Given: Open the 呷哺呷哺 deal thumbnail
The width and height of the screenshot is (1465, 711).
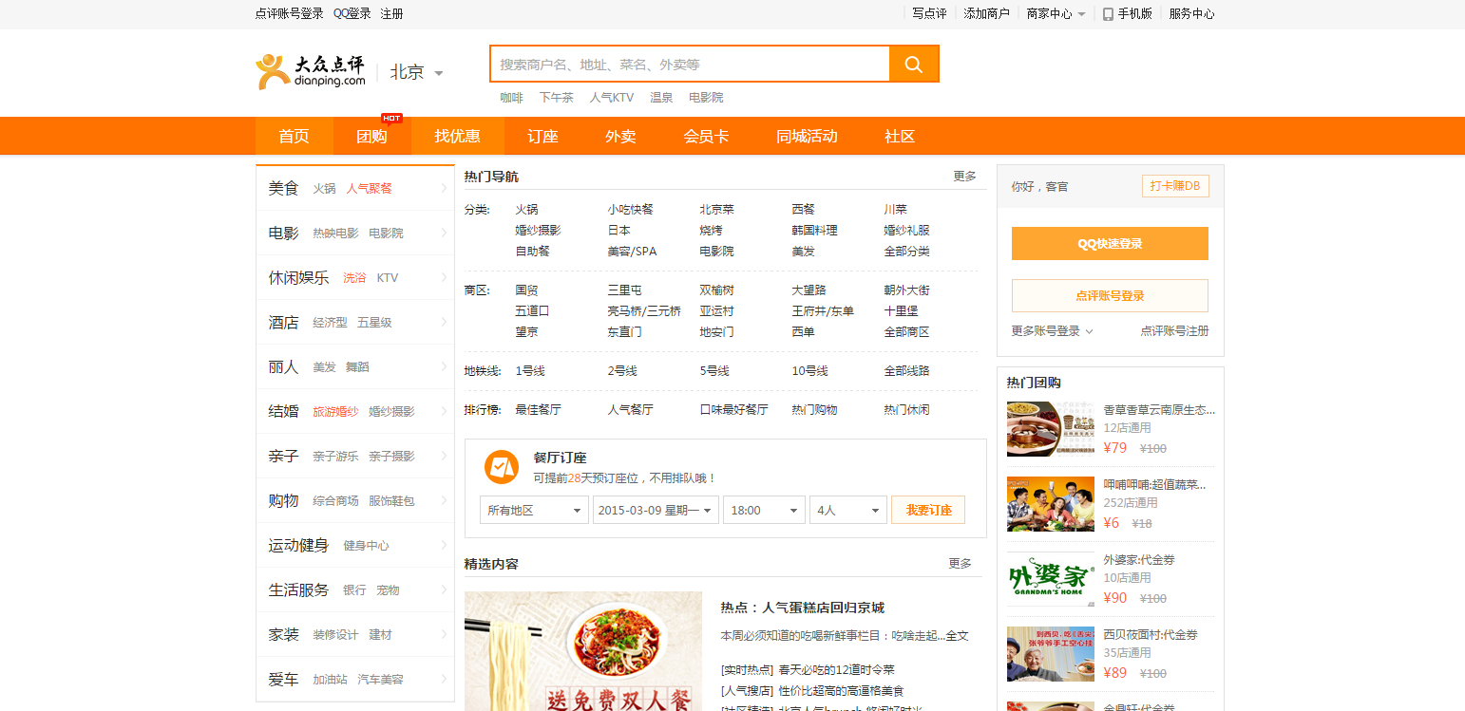Looking at the screenshot, I should pyautogui.click(x=1051, y=504).
